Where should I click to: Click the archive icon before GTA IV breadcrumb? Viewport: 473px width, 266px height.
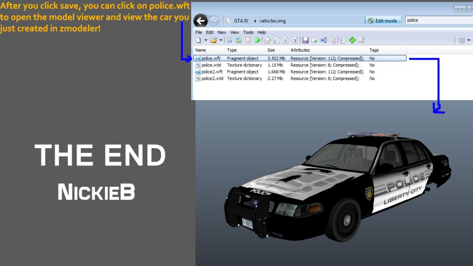[229, 20]
